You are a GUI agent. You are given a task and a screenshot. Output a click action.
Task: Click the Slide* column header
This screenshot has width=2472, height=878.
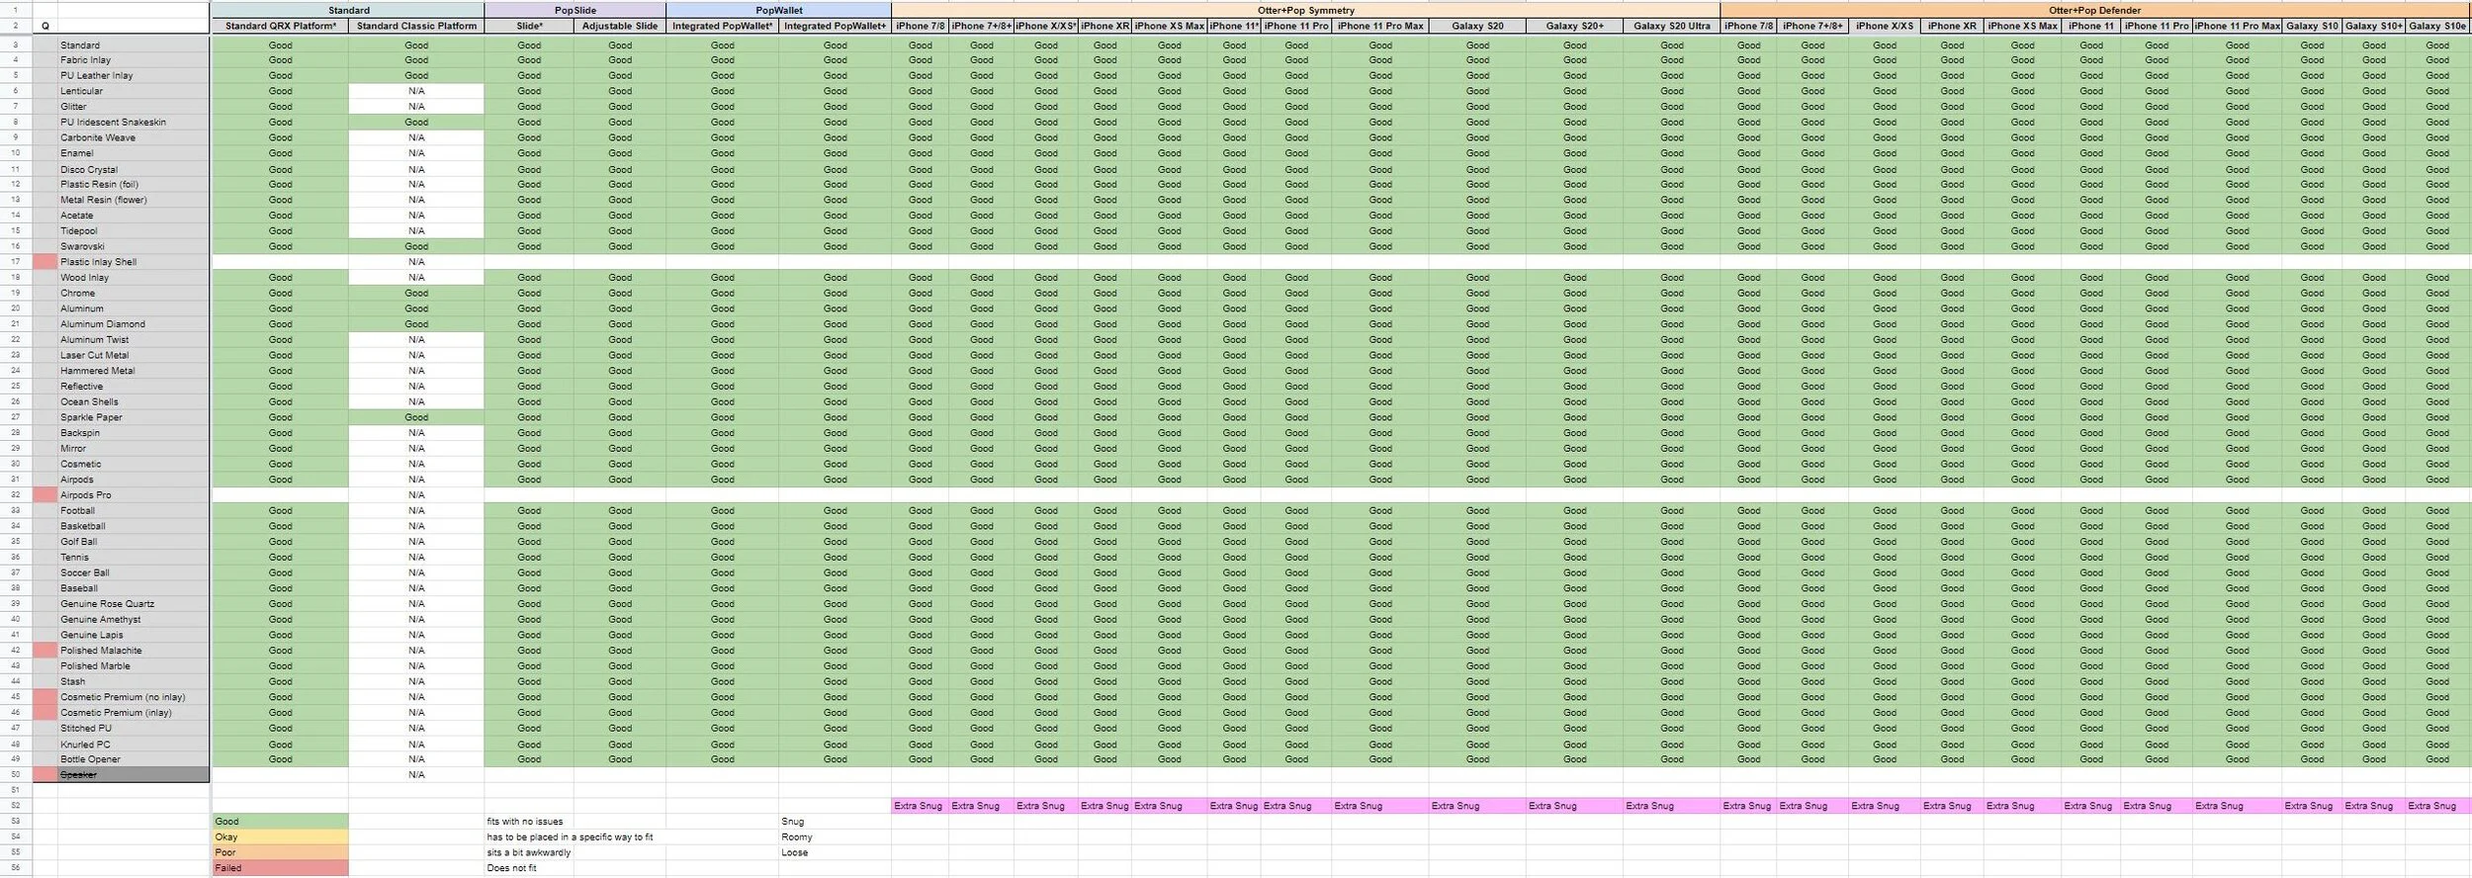[529, 26]
